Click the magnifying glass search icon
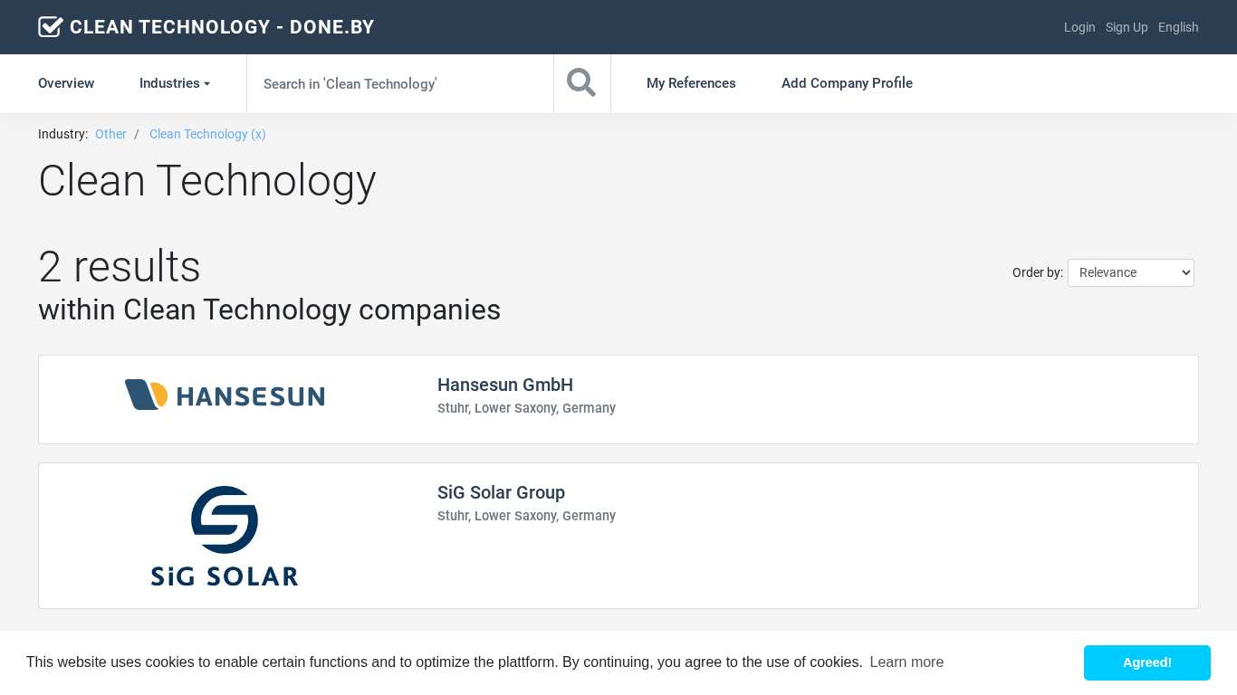 [581, 83]
